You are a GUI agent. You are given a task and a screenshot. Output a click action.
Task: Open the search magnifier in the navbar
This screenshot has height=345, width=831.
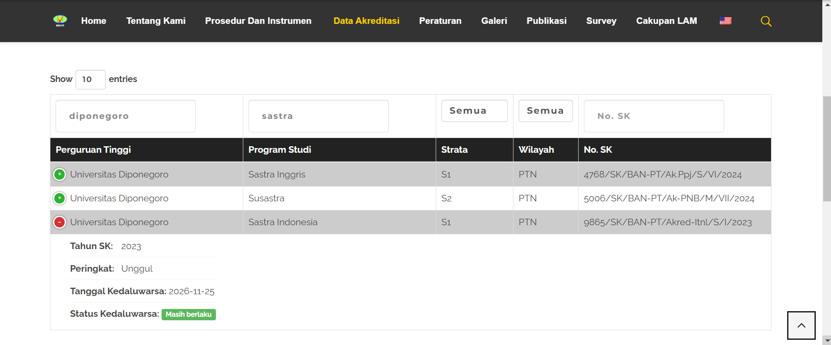pos(766,21)
